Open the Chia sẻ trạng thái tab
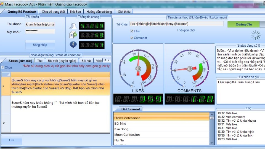 pos(53,12)
